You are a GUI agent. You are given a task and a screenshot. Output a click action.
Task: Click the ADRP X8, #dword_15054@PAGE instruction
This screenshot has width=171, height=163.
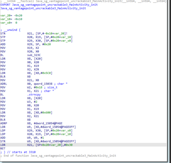(31, 123)
